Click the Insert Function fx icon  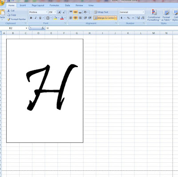tap(43, 28)
